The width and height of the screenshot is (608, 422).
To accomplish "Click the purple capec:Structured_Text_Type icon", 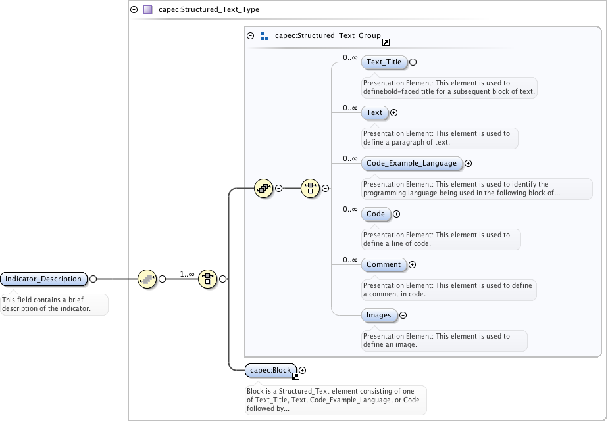I will 148,10.
